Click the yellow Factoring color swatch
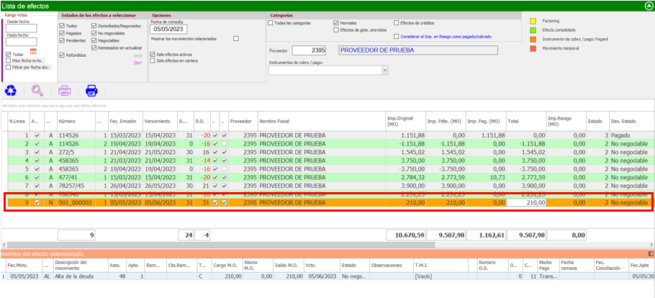655x298 pixels. pyautogui.click(x=533, y=21)
